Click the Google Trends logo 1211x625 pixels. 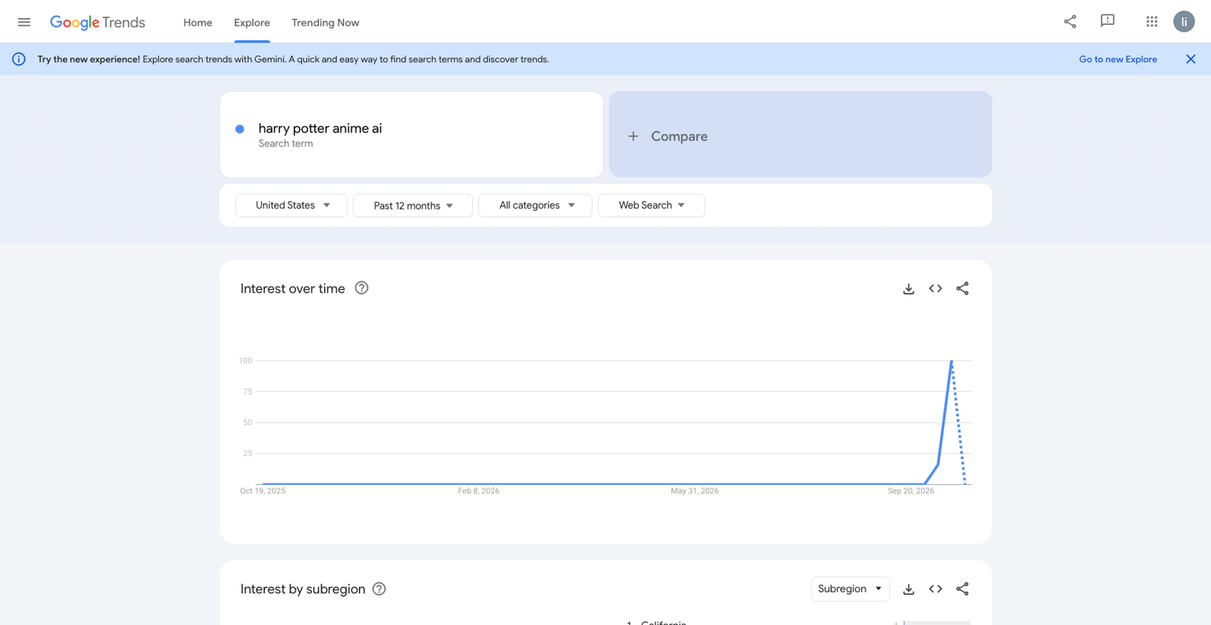click(98, 23)
